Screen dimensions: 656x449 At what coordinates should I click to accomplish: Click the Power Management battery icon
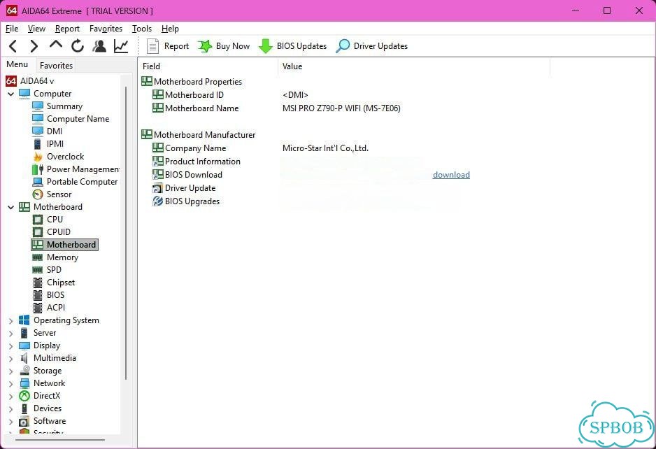[38, 169]
